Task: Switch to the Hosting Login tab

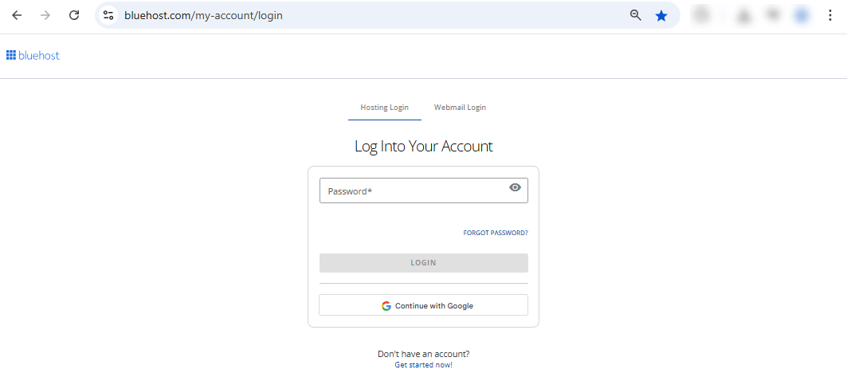Action: click(384, 108)
